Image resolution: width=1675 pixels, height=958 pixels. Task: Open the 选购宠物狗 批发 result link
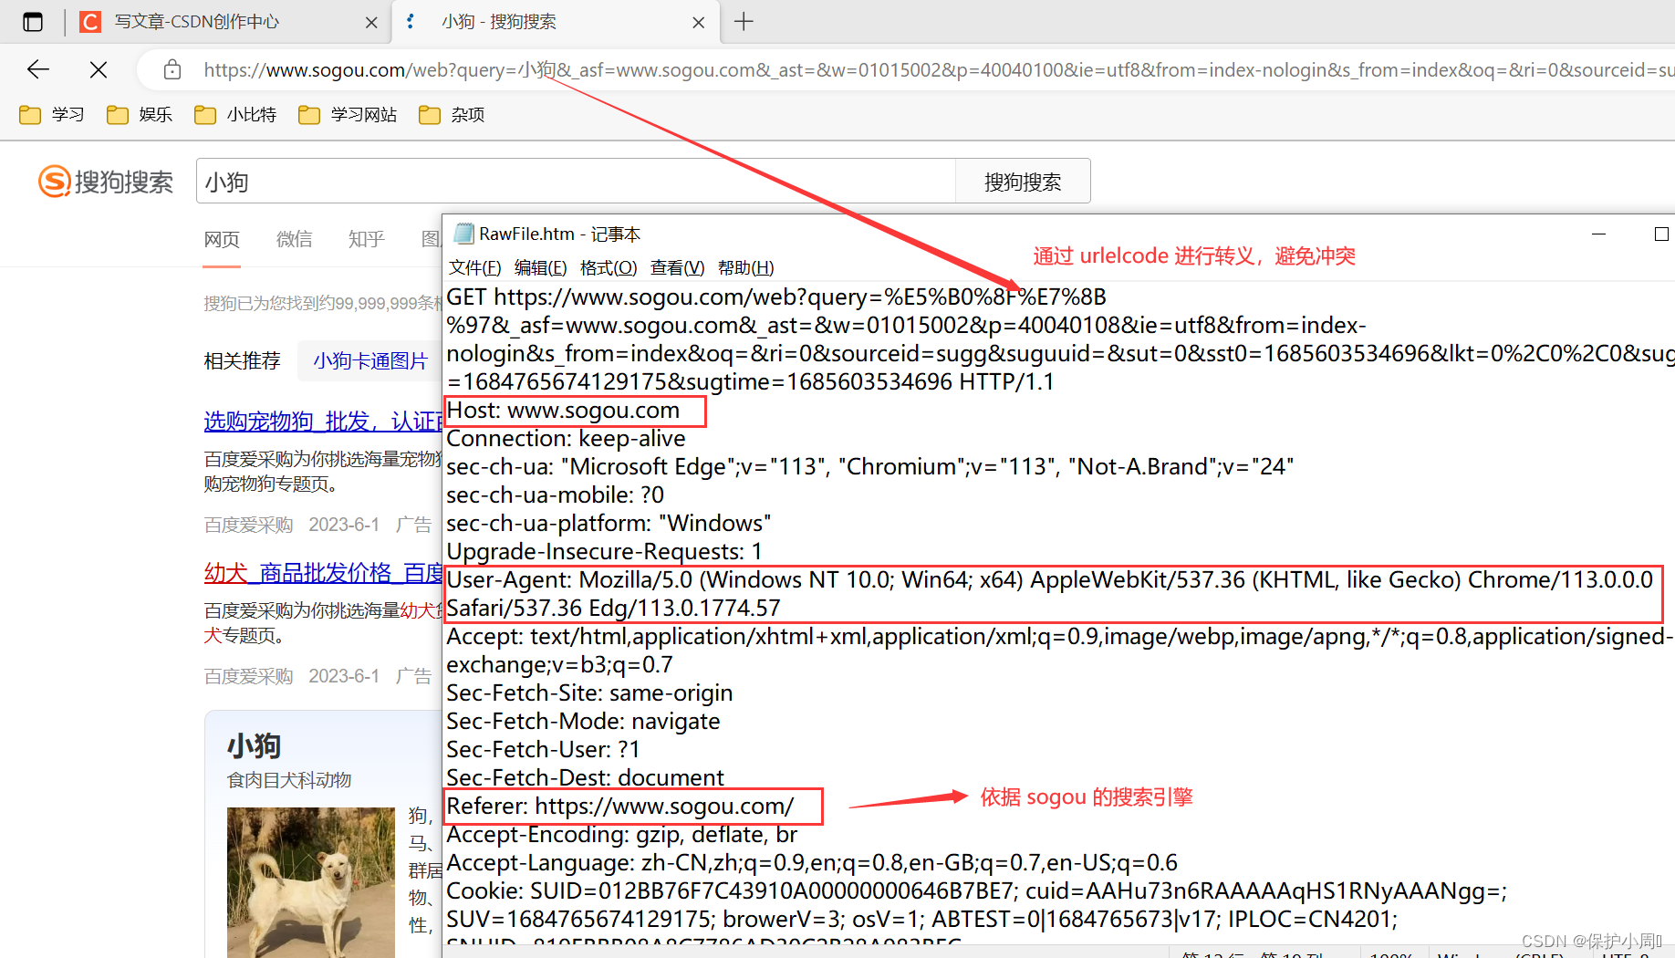pyautogui.click(x=322, y=422)
